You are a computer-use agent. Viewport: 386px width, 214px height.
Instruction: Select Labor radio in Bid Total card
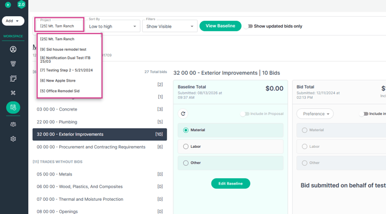305,147
